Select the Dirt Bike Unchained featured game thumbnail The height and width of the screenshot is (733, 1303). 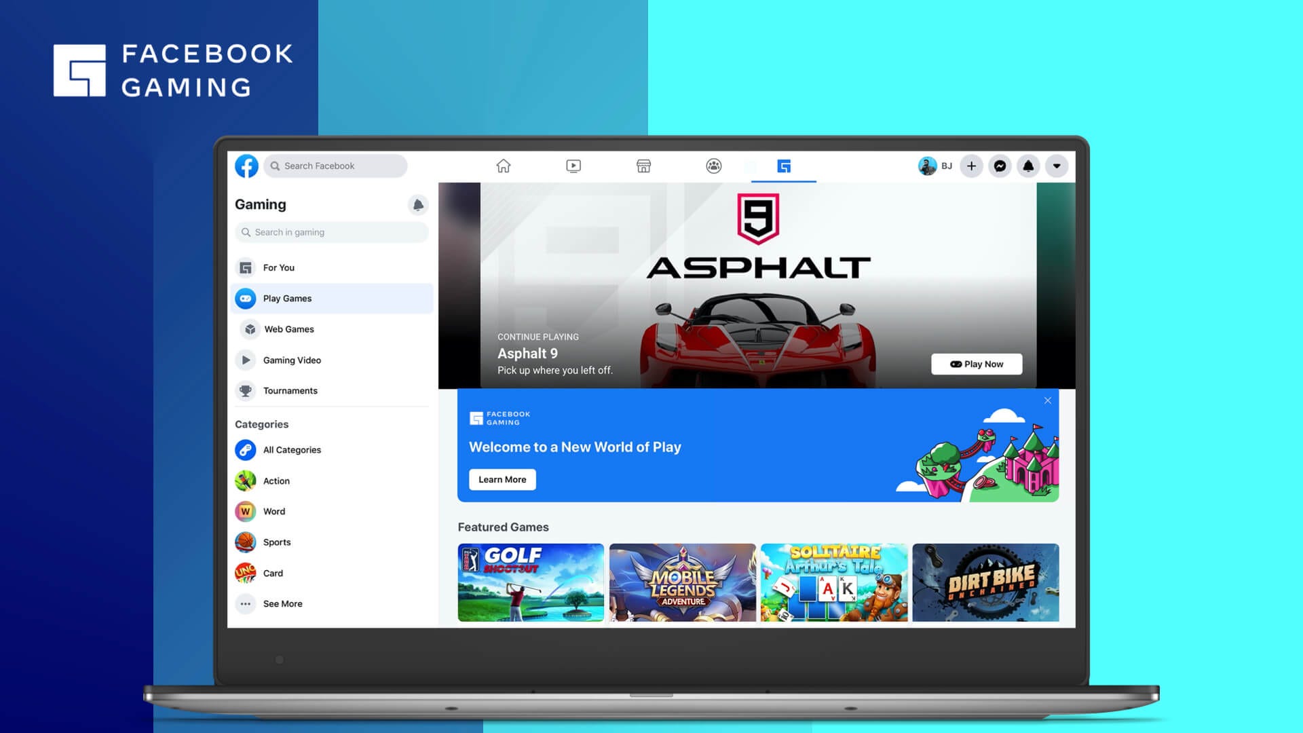point(985,582)
